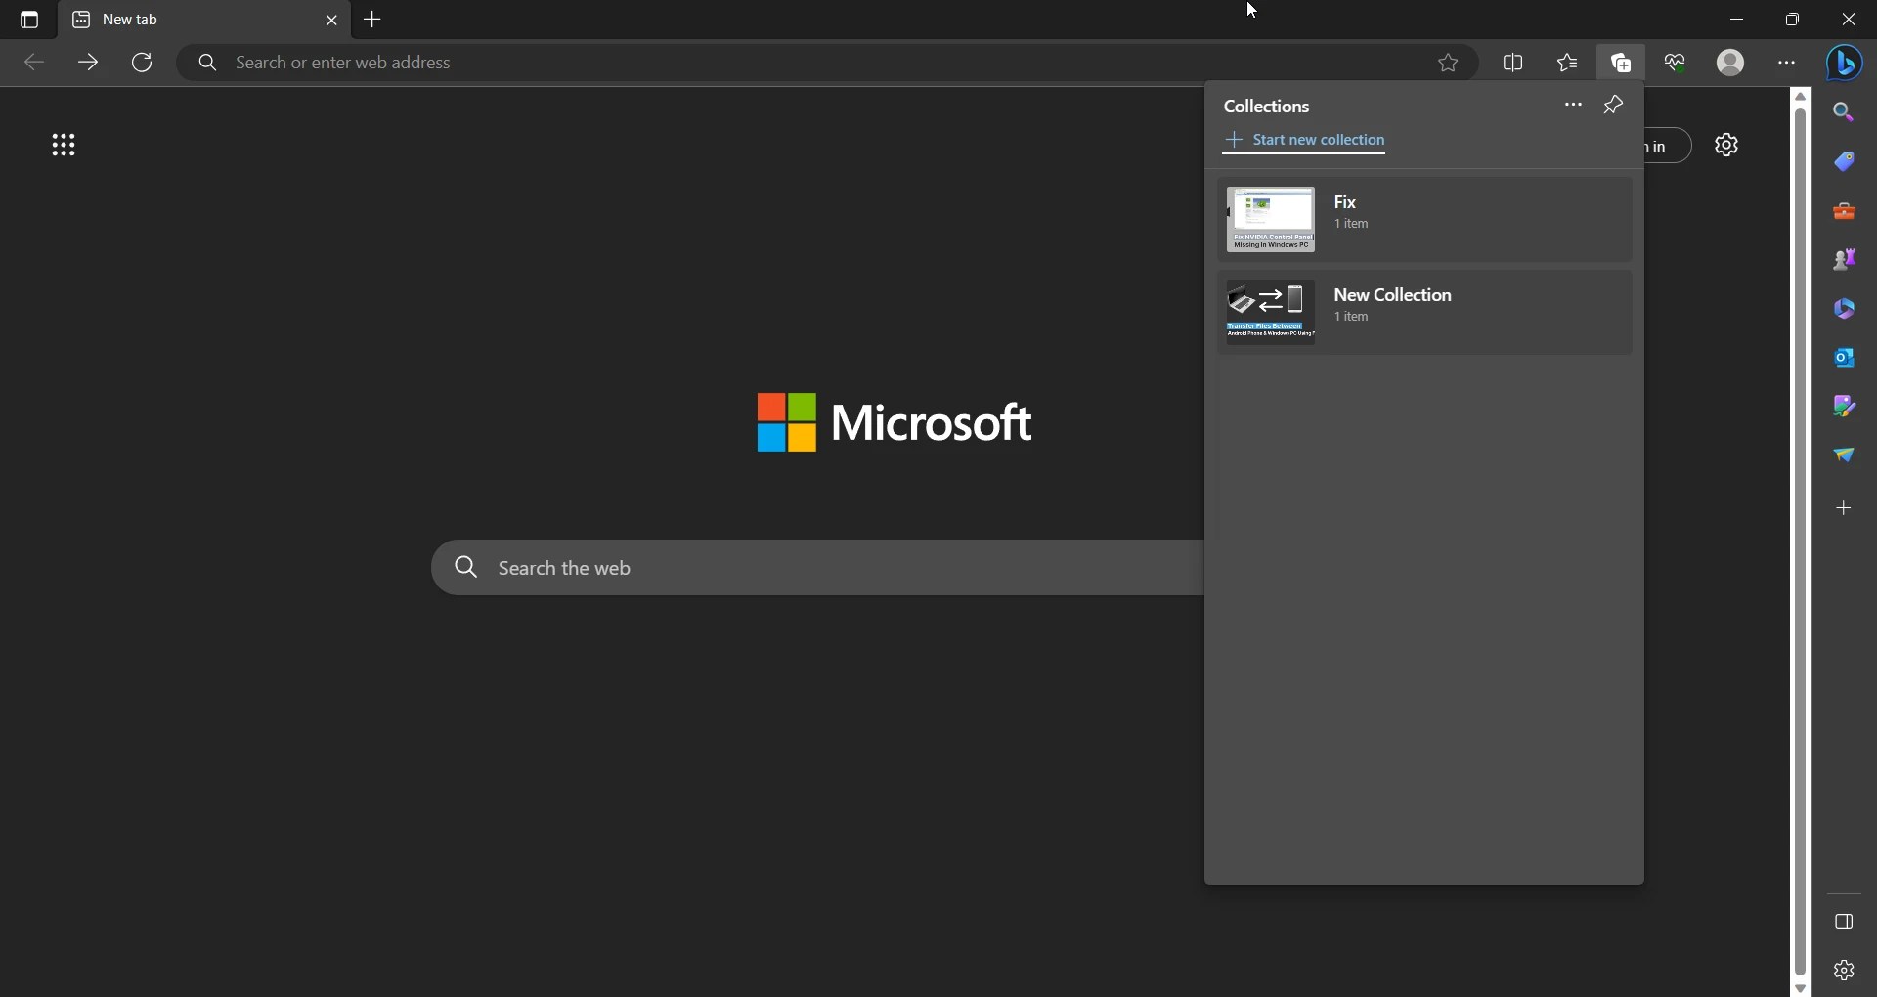Customize sidebar with plus icon

pos(1846,509)
